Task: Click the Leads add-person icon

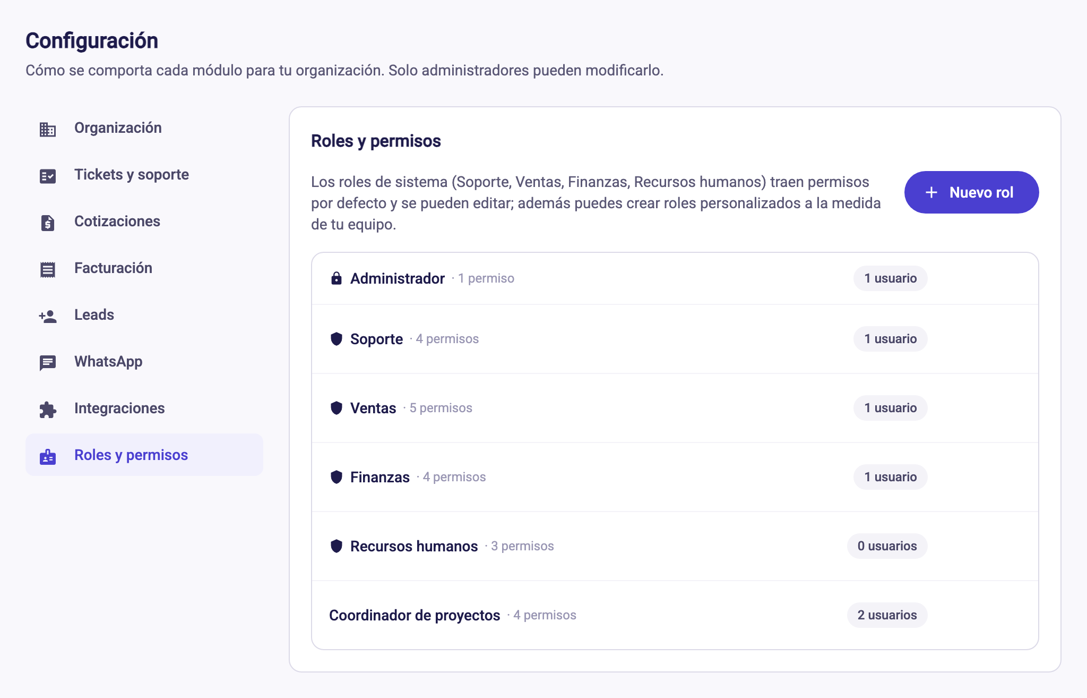Action: pyautogui.click(x=48, y=316)
